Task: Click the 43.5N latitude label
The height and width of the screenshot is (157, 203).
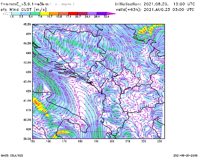Action: point(27,62)
